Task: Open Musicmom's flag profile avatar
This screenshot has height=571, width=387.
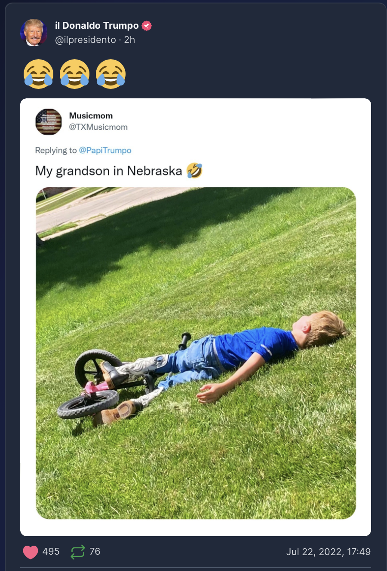Action: pos(49,122)
